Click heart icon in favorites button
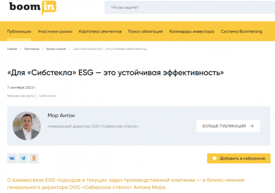Screen dimensions: 275x193 click(214, 158)
